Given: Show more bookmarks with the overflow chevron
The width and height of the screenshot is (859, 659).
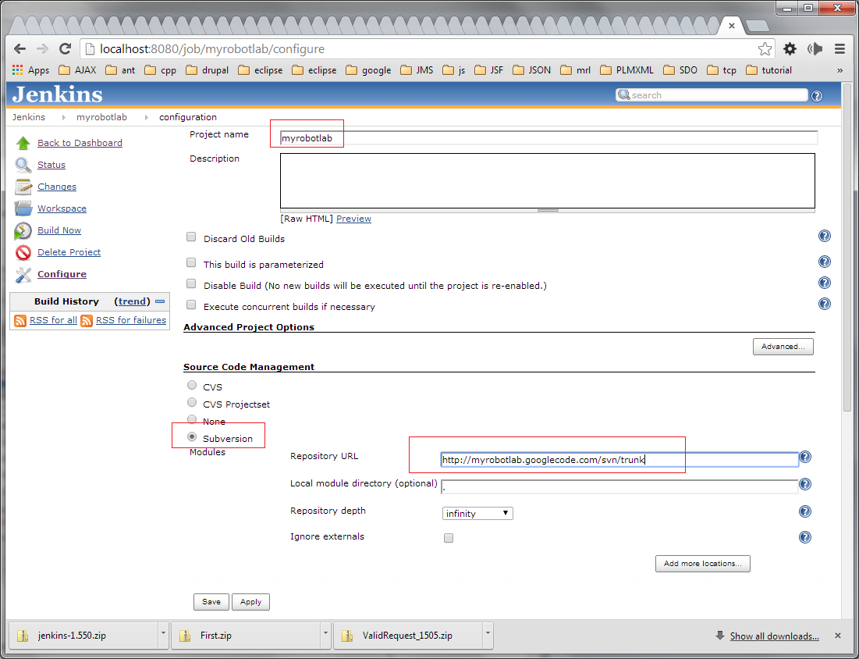Looking at the screenshot, I should coord(839,70).
